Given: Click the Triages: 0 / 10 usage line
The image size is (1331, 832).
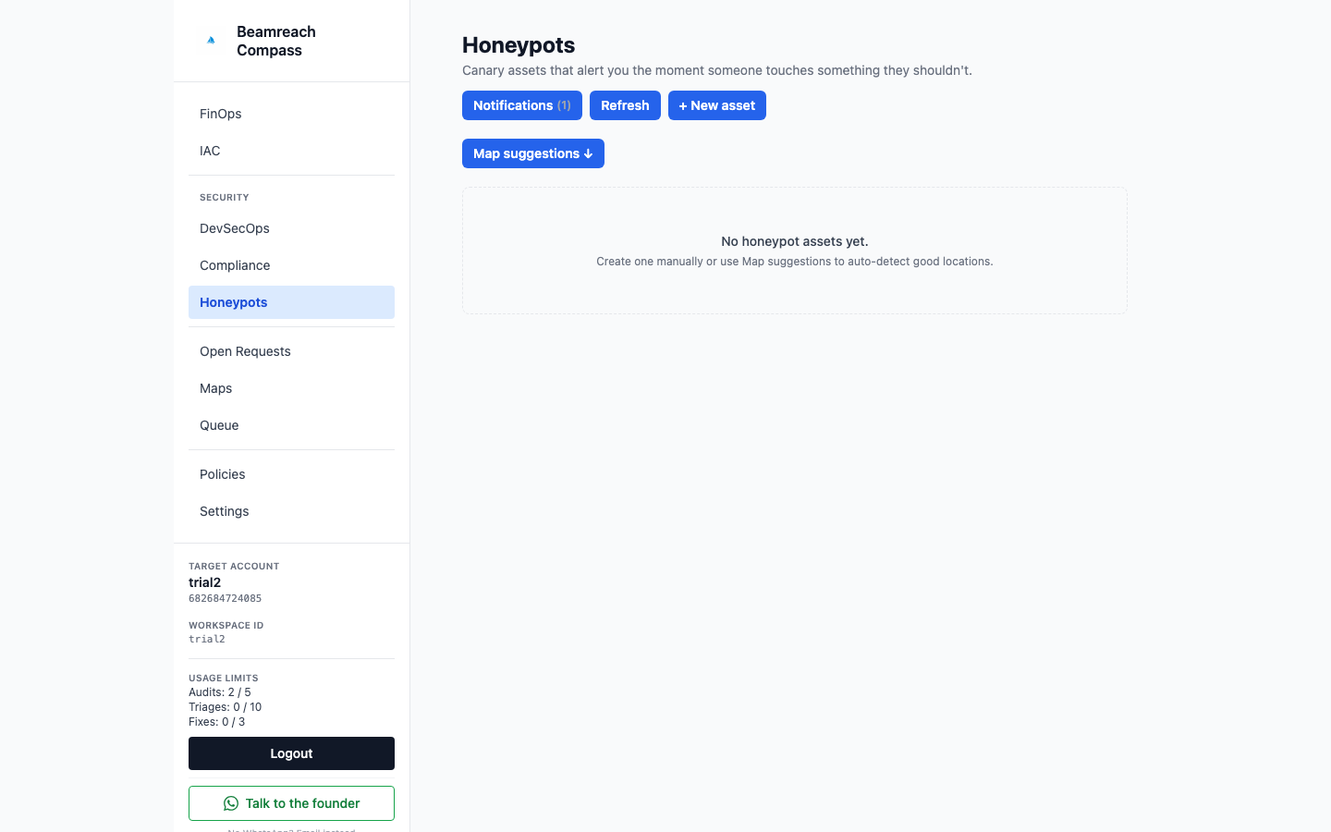Looking at the screenshot, I should 226,707.
